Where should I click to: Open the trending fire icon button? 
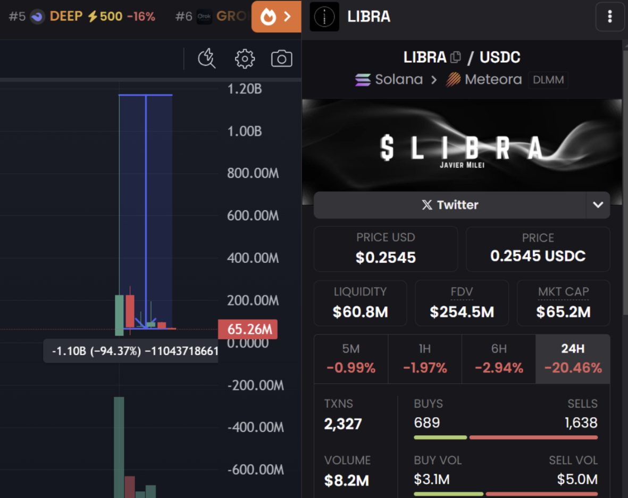(x=276, y=16)
